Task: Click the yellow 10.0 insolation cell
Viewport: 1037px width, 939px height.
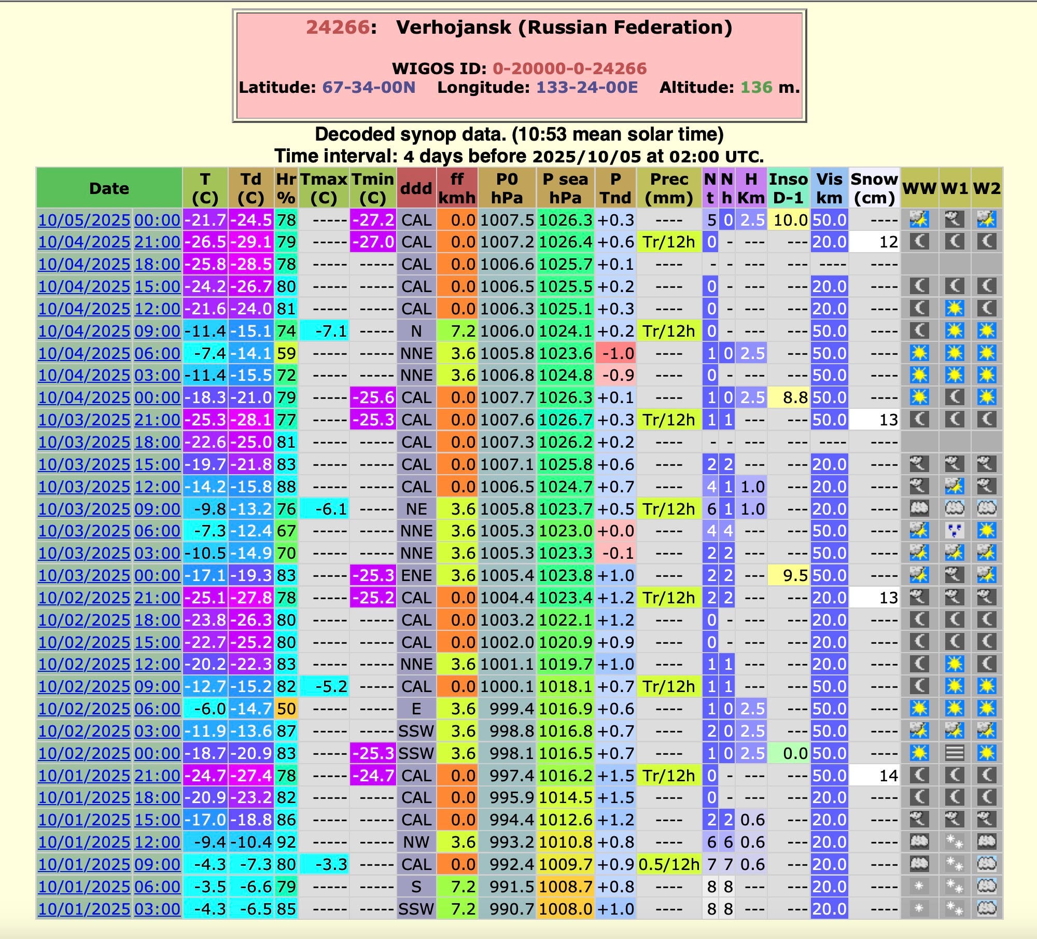Action: coord(789,220)
